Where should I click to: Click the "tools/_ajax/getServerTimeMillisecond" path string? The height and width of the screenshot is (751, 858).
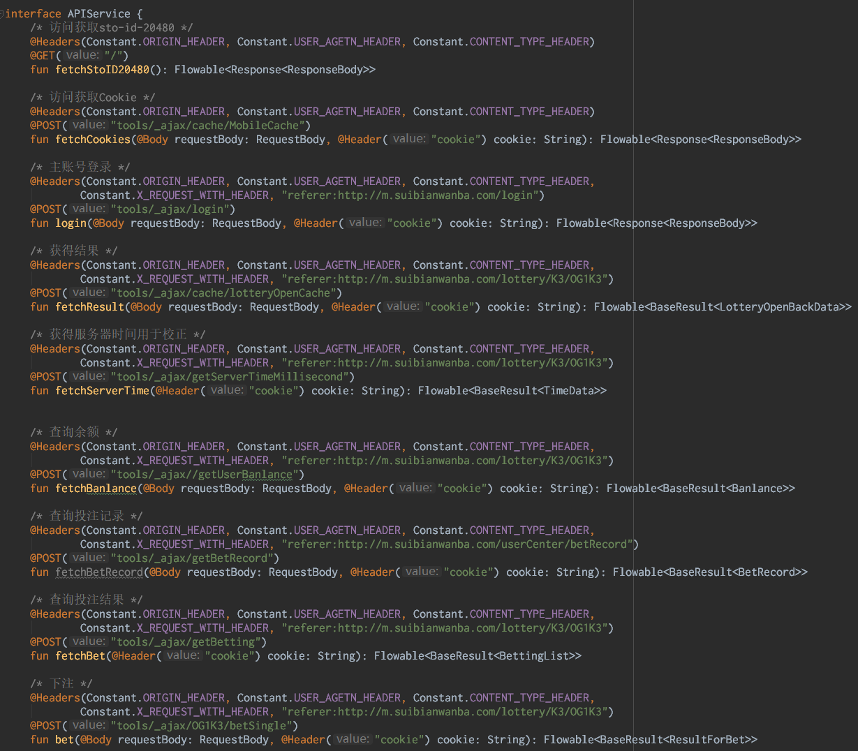[x=232, y=377]
